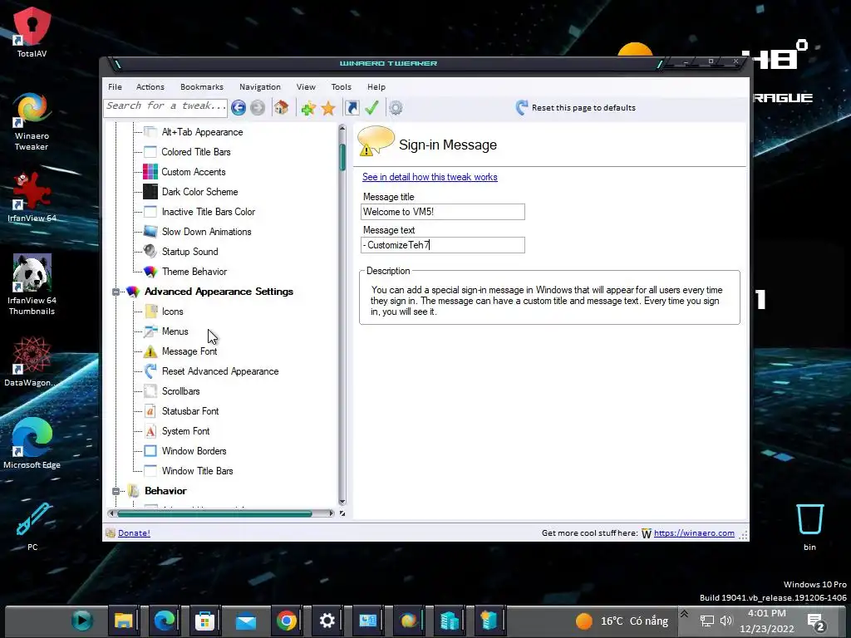The height and width of the screenshot is (638, 851).
Task: Click the tree's horizontal scrollbar thumb
Action: 215,513
